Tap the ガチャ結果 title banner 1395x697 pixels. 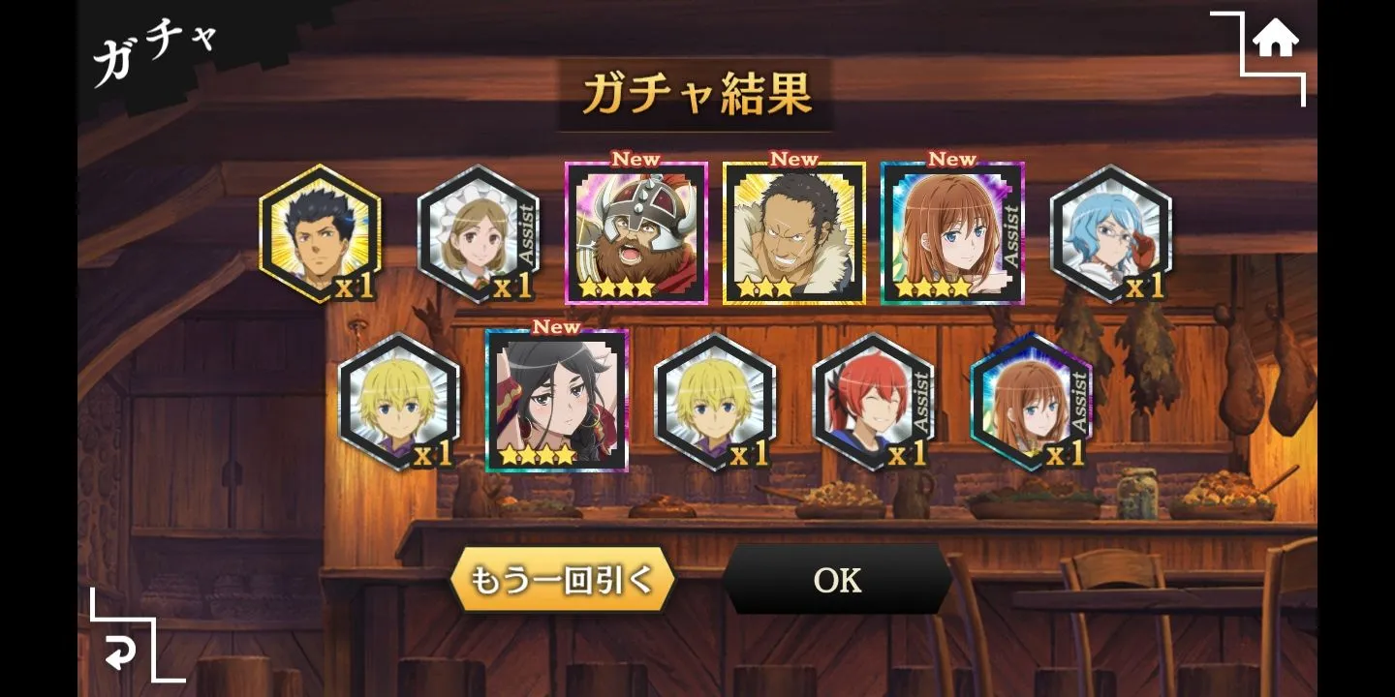(x=696, y=95)
